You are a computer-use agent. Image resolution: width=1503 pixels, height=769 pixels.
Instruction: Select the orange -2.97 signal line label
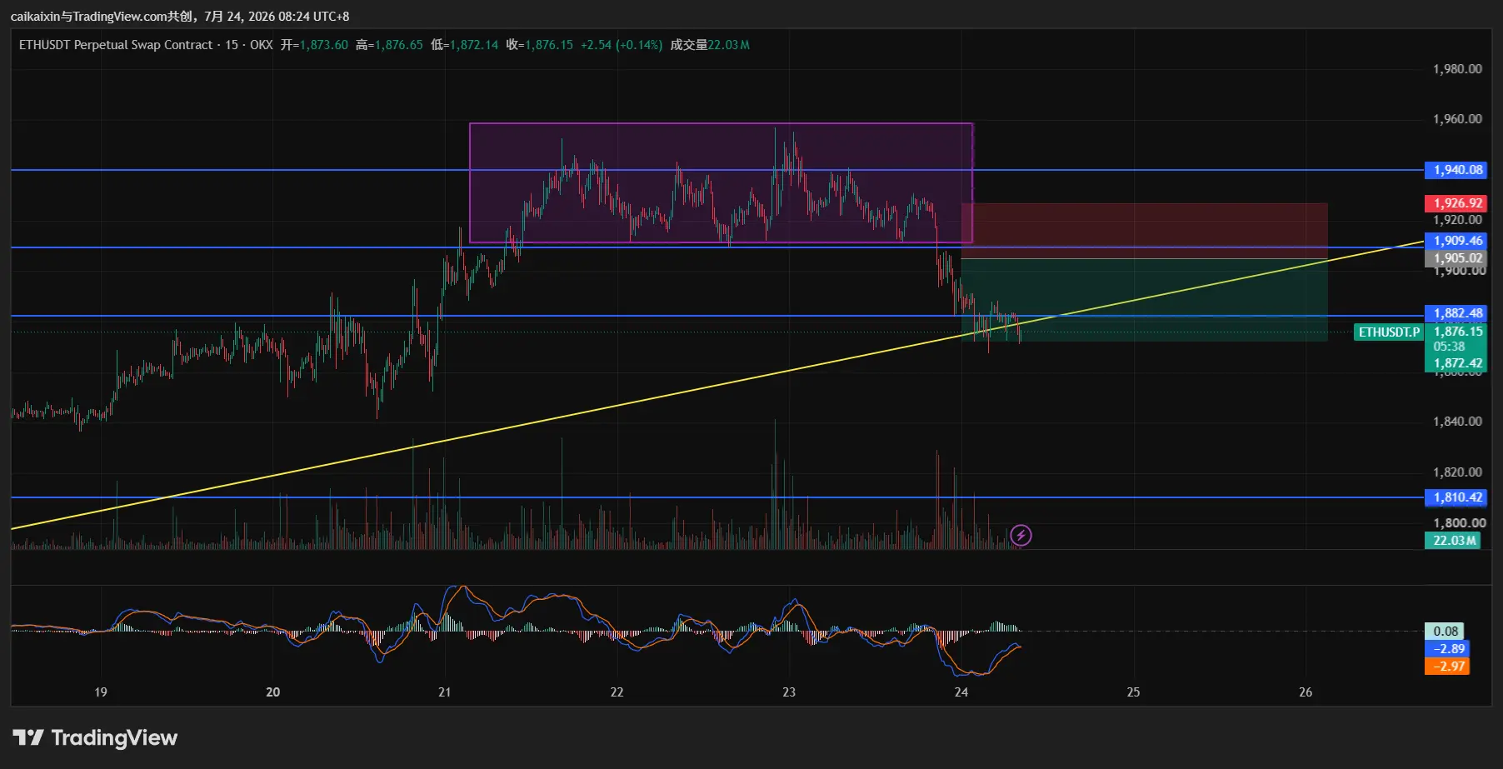pyautogui.click(x=1448, y=666)
